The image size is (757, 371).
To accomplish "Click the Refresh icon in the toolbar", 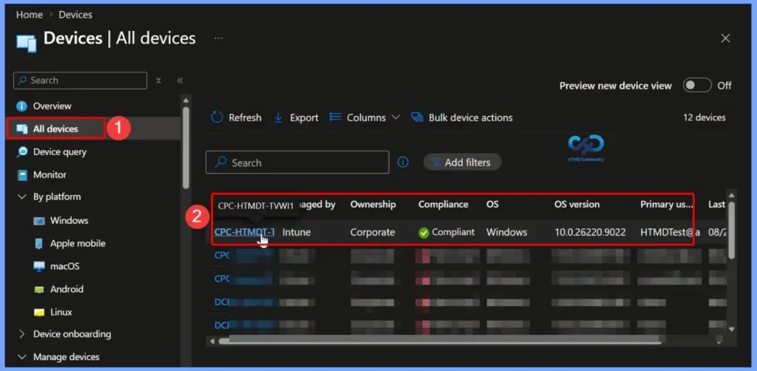I will pos(217,118).
